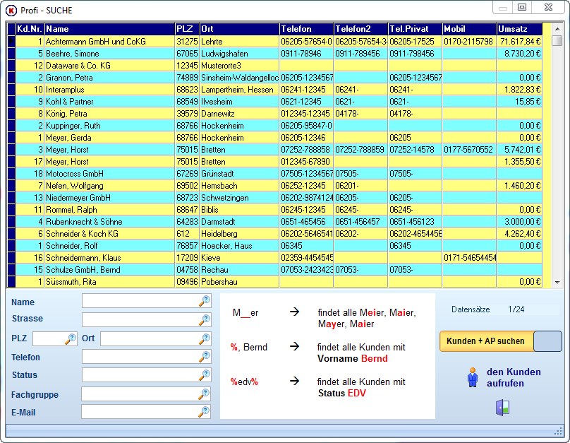570x443 pixels.
Task: Open customer via 'den Kunden aufrufen'
Action: coord(514,377)
